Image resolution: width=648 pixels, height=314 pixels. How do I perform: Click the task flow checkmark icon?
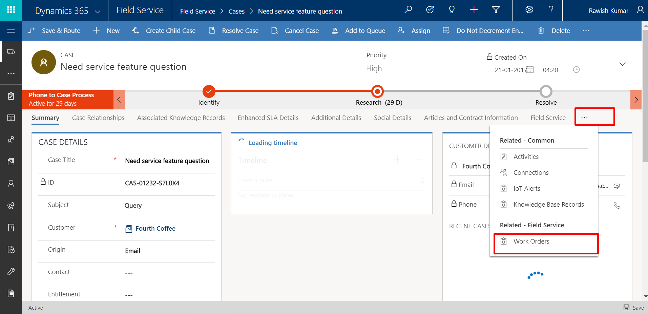point(430,10)
